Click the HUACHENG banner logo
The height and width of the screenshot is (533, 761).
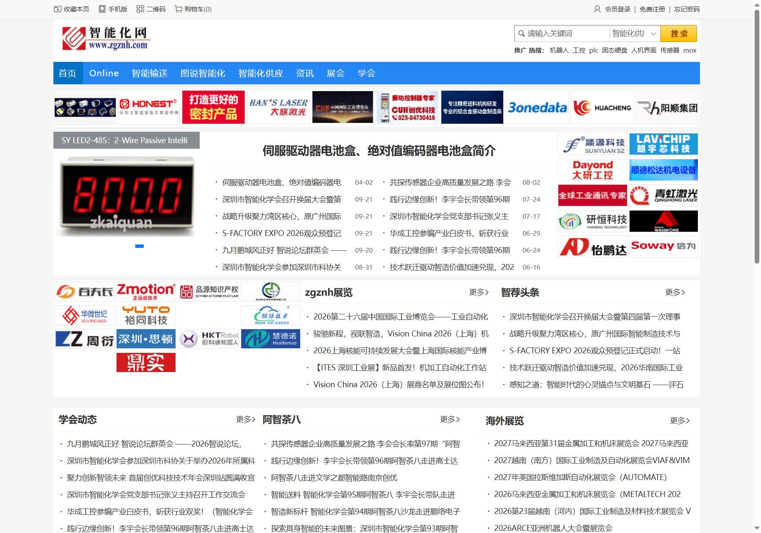[x=602, y=107]
